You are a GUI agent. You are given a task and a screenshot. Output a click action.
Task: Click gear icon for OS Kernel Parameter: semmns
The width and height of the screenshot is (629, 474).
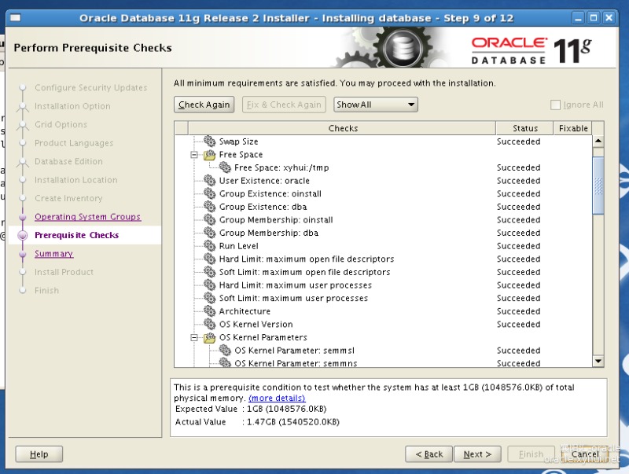225,362
